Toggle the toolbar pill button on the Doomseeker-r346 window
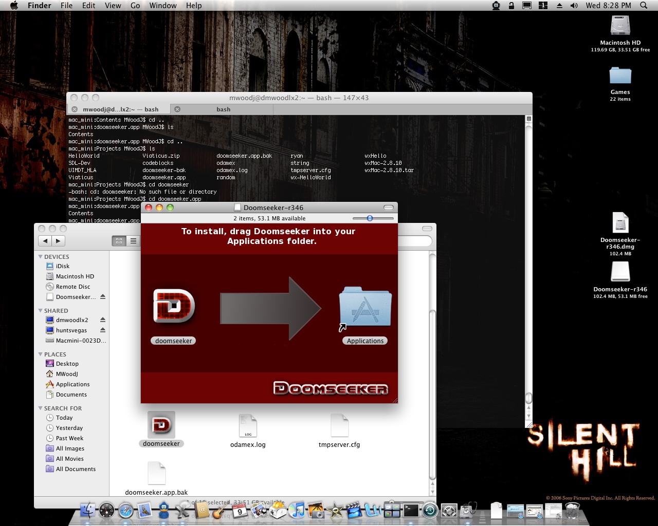658x526 pixels. coord(389,208)
